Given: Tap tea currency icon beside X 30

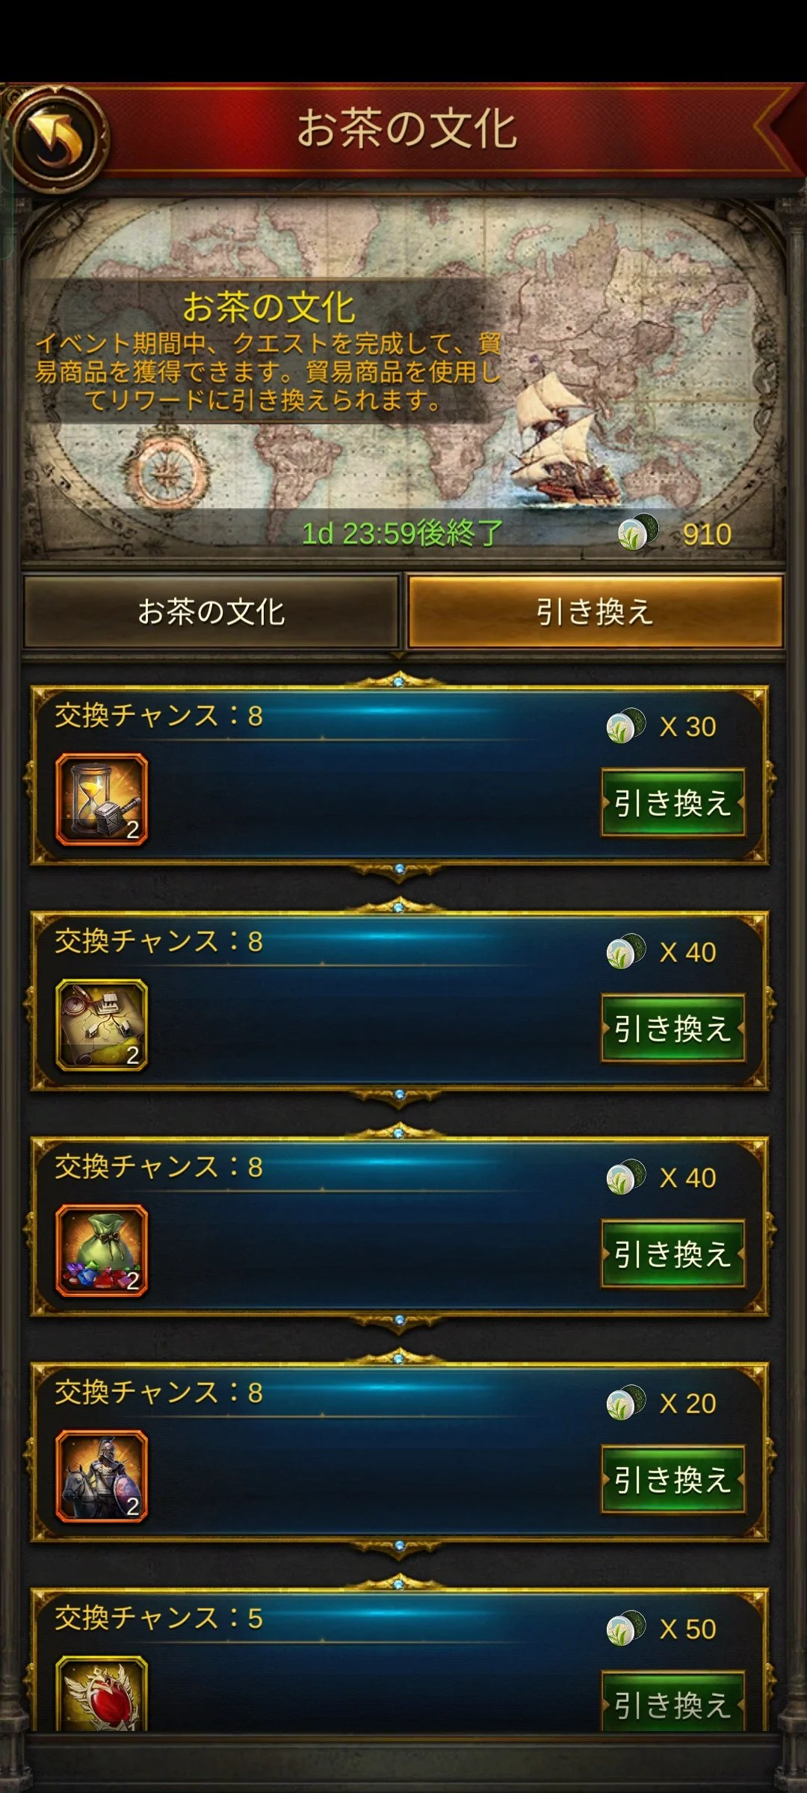Looking at the screenshot, I should [x=626, y=726].
